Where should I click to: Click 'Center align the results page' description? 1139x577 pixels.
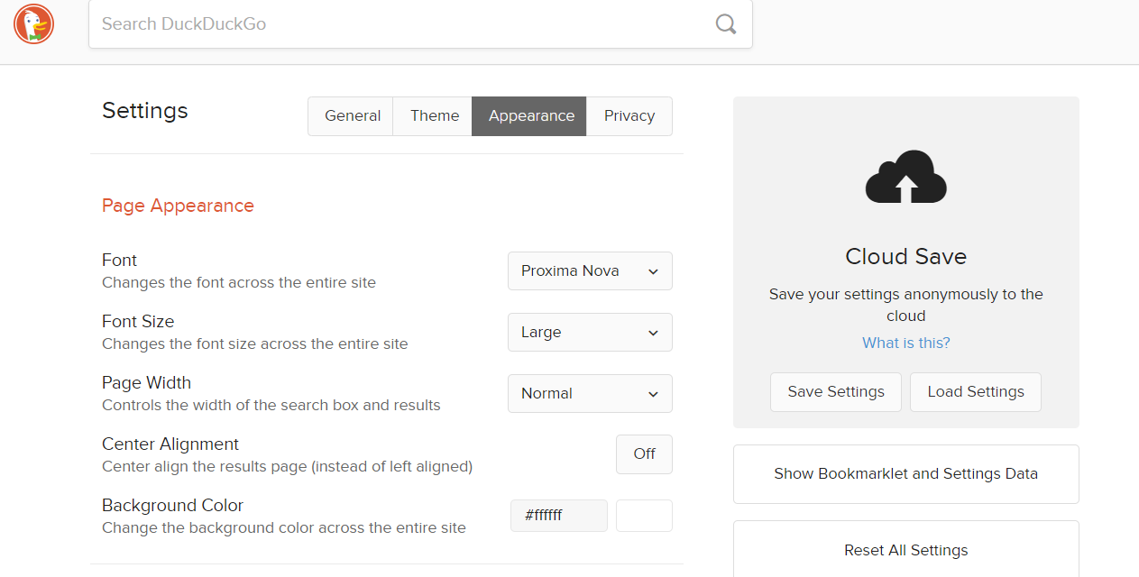coord(287,467)
